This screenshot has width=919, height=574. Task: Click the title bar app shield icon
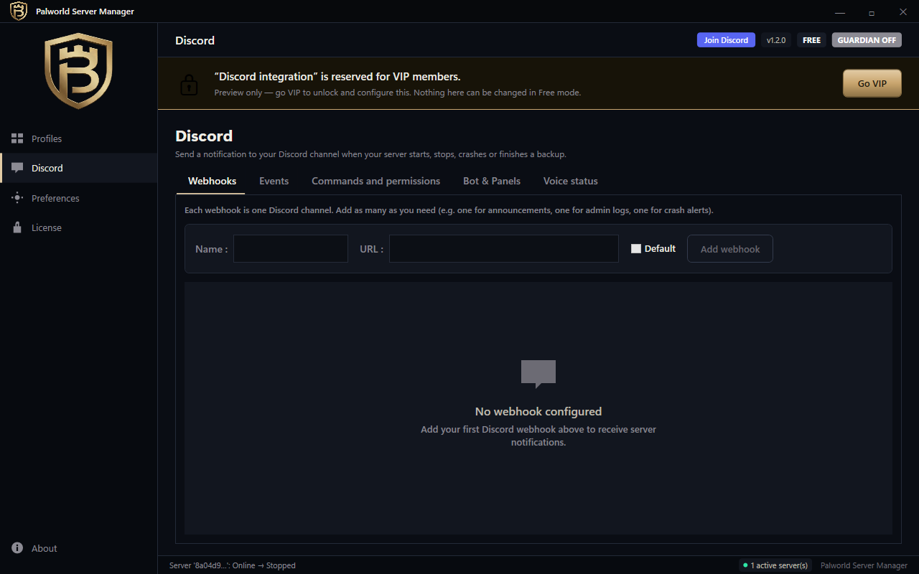click(19, 11)
